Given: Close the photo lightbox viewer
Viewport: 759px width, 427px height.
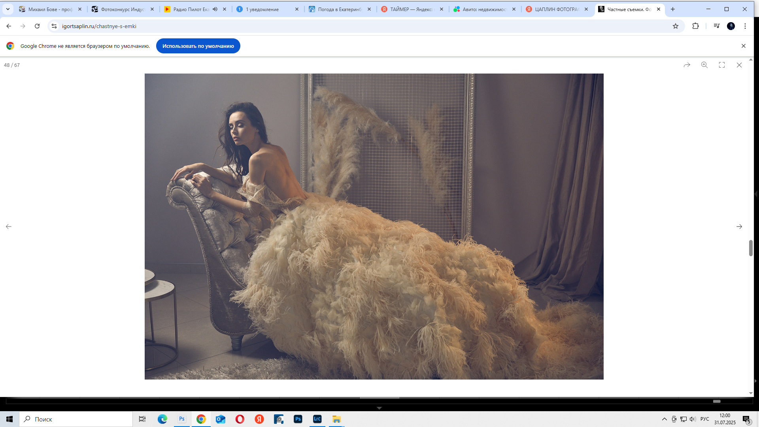Looking at the screenshot, I should pyautogui.click(x=739, y=65).
